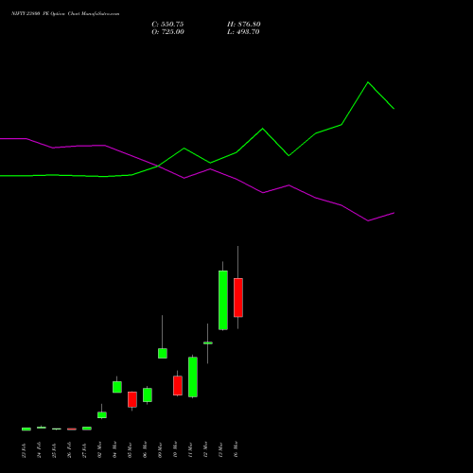The height and width of the screenshot is (473, 473).
Task: Click the 24 Feb date label
Action: click(x=40, y=449)
